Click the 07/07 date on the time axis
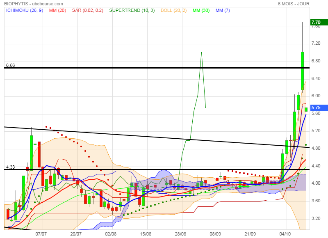 click(41, 234)
